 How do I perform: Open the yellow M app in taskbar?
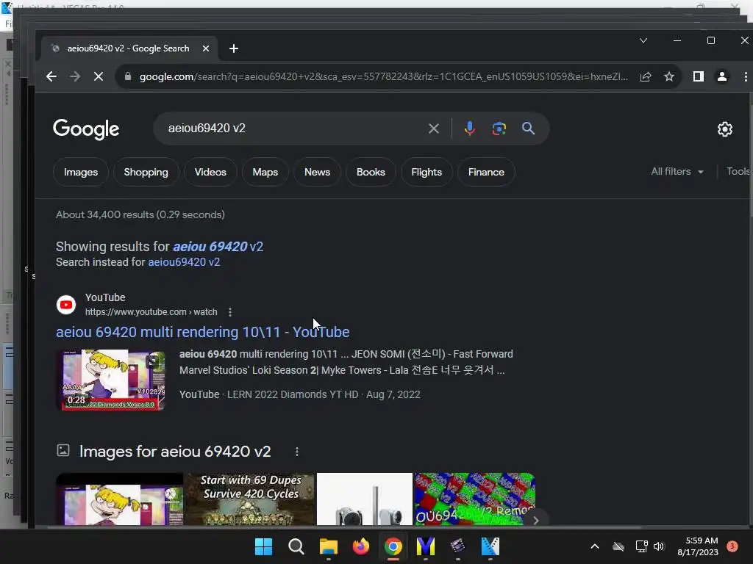pos(426,546)
